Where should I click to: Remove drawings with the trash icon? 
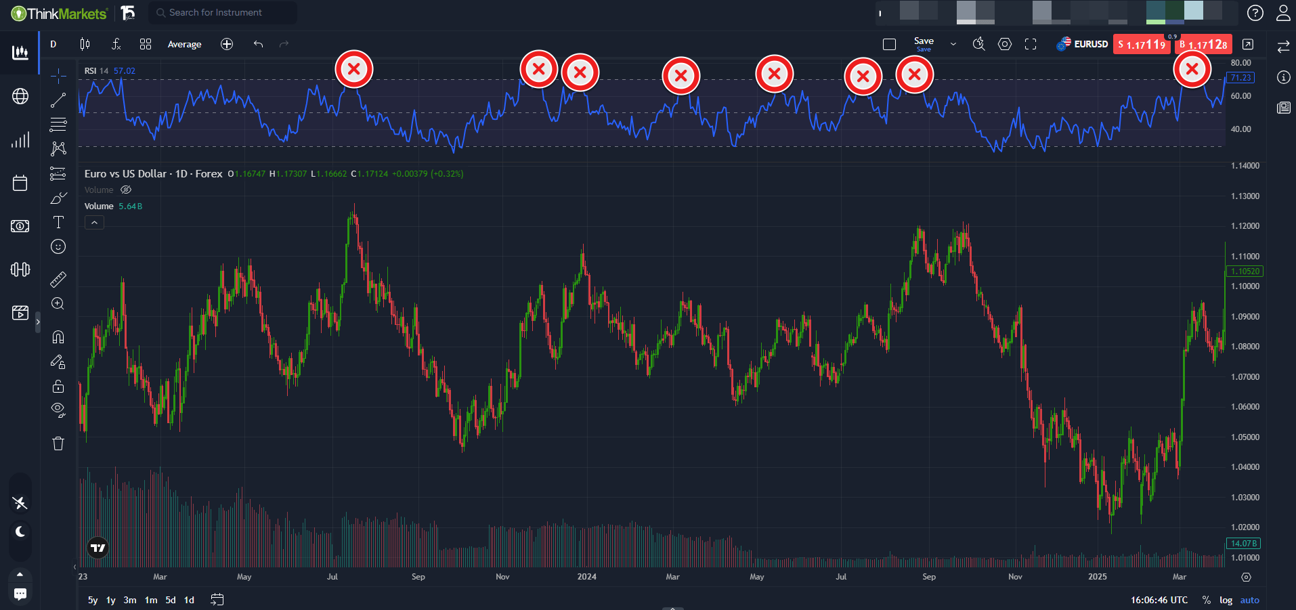(58, 443)
